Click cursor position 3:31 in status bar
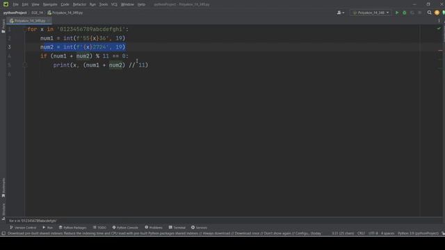 pyautogui.click(x=343, y=233)
